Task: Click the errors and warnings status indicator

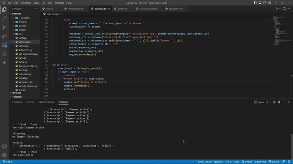Action: pyautogui.click(x=7, y=162)
